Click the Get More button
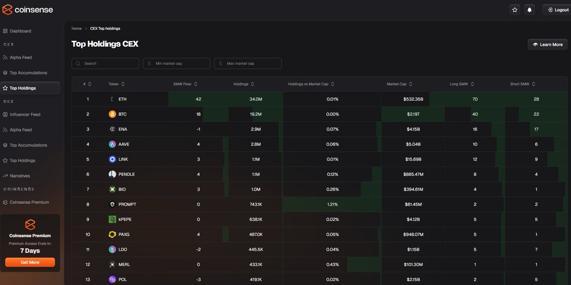 (x=30, y=262)
